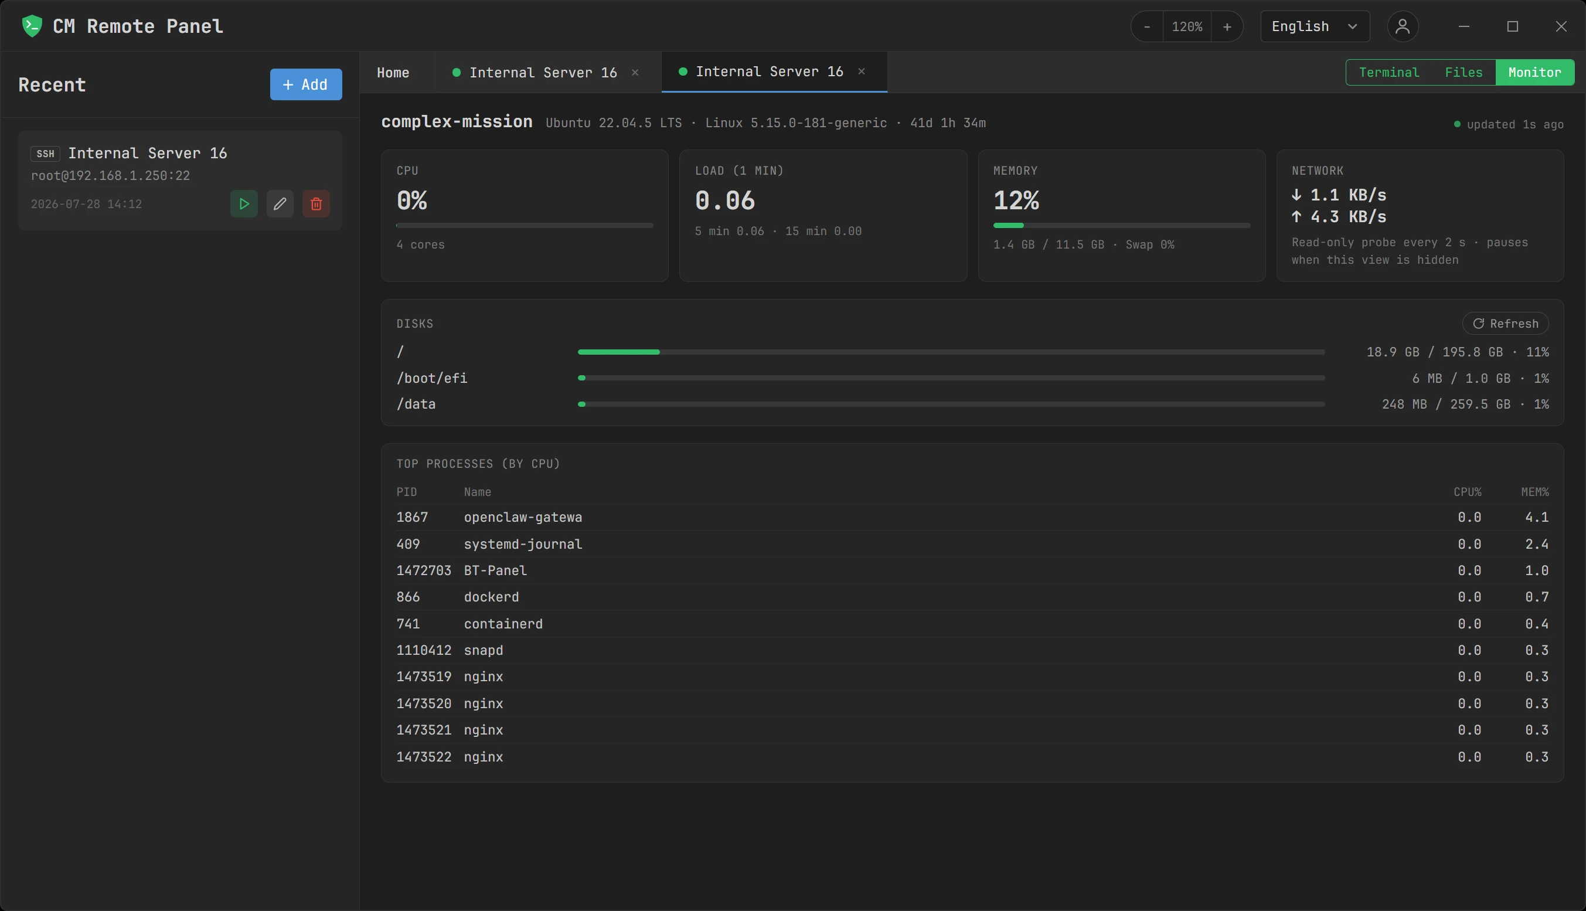Click the CPU usage progress bar

tap(525, 225)
